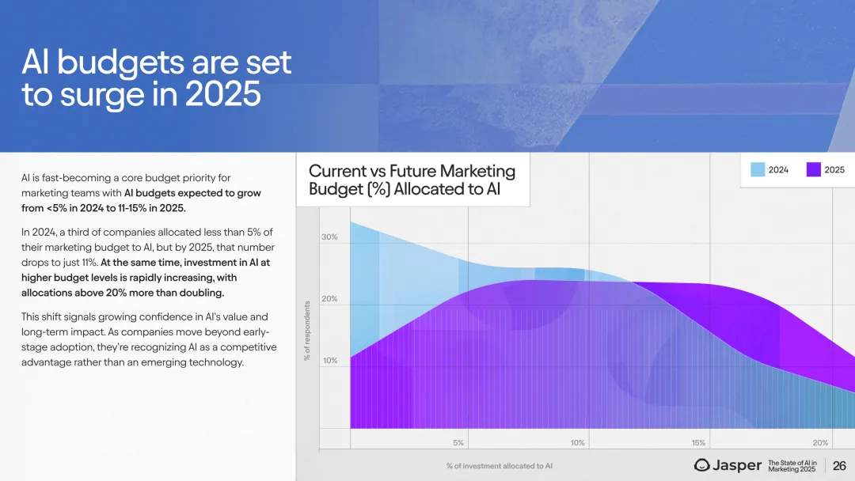The height and width of the screenshot is (481, 855).
Task: Click the '10%' y-axis label
Action: [x=330, y=360]
